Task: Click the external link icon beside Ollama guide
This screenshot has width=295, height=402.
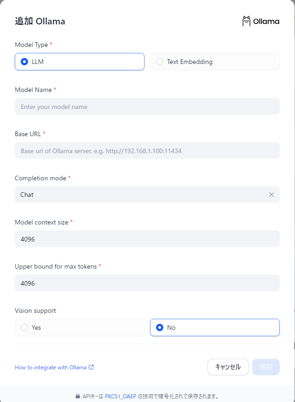Action: 91,367
